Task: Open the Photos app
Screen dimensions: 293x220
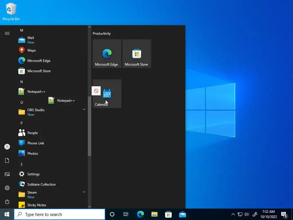Action: coord(52,154)
